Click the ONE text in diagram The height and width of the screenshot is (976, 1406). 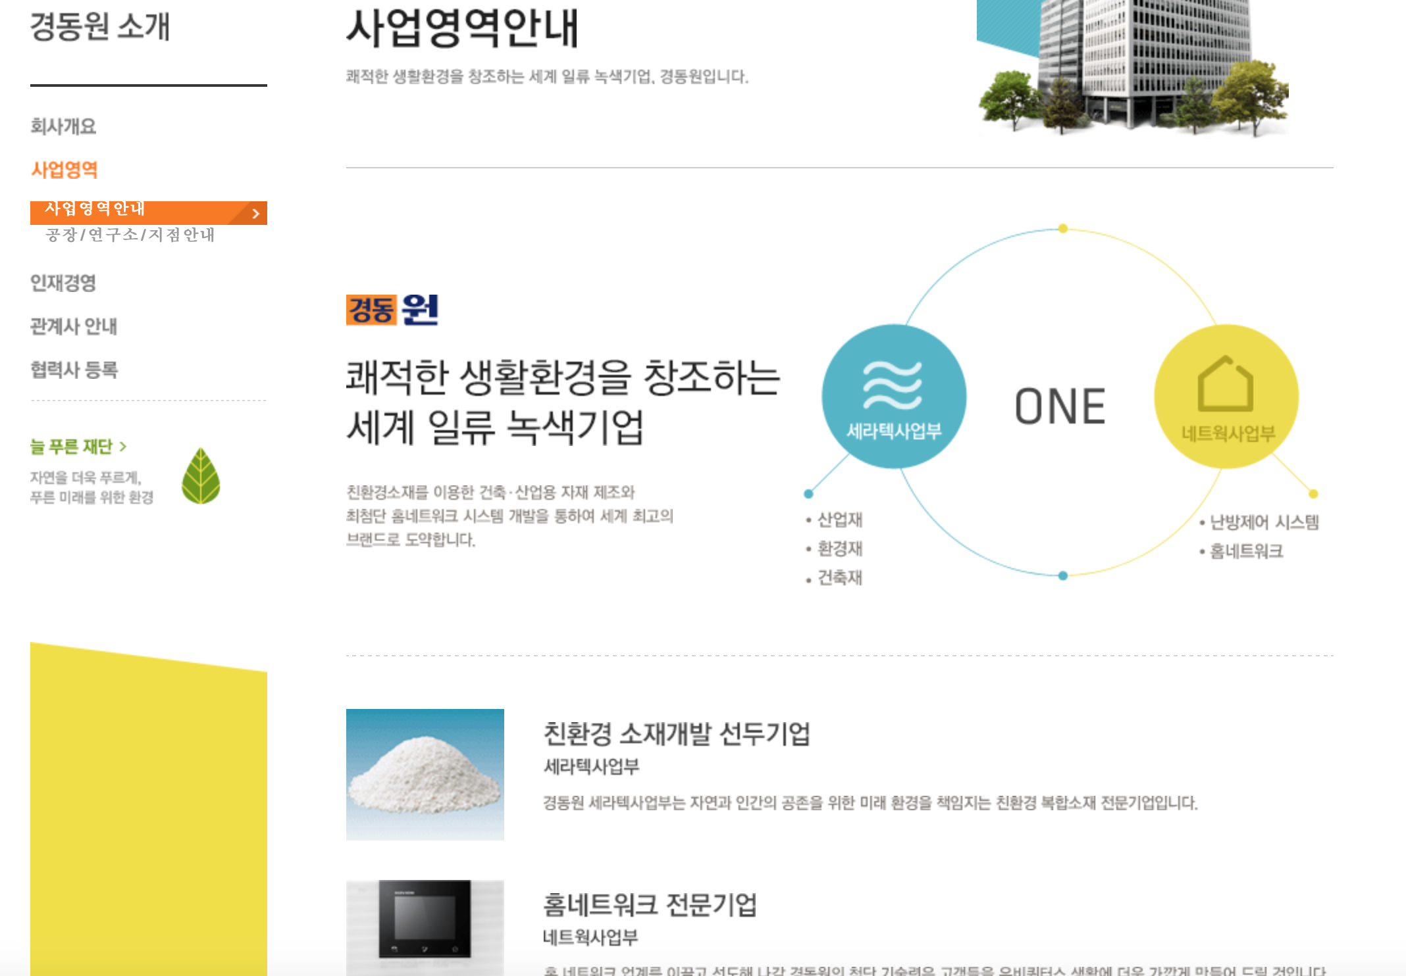pyautogui.click(x=1060, y=406)
